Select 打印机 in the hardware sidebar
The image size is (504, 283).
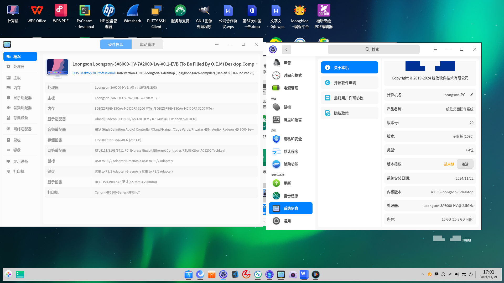tap(20, 171)
